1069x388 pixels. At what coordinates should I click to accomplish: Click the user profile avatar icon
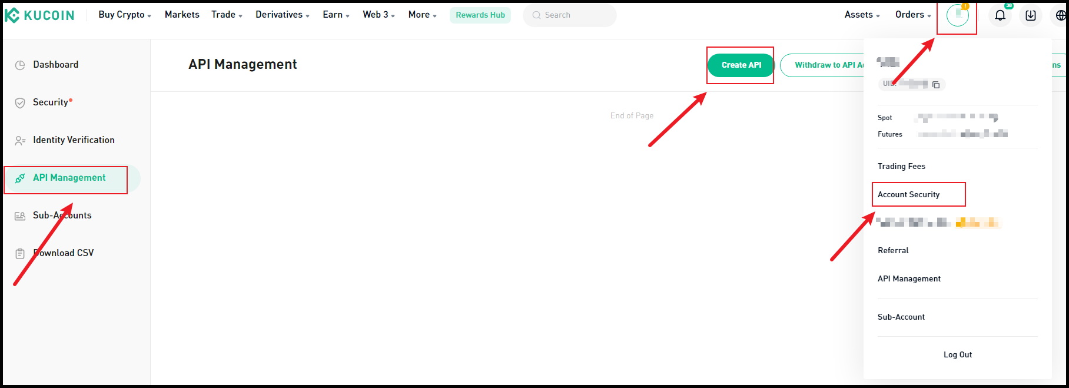tap(957, 15)
